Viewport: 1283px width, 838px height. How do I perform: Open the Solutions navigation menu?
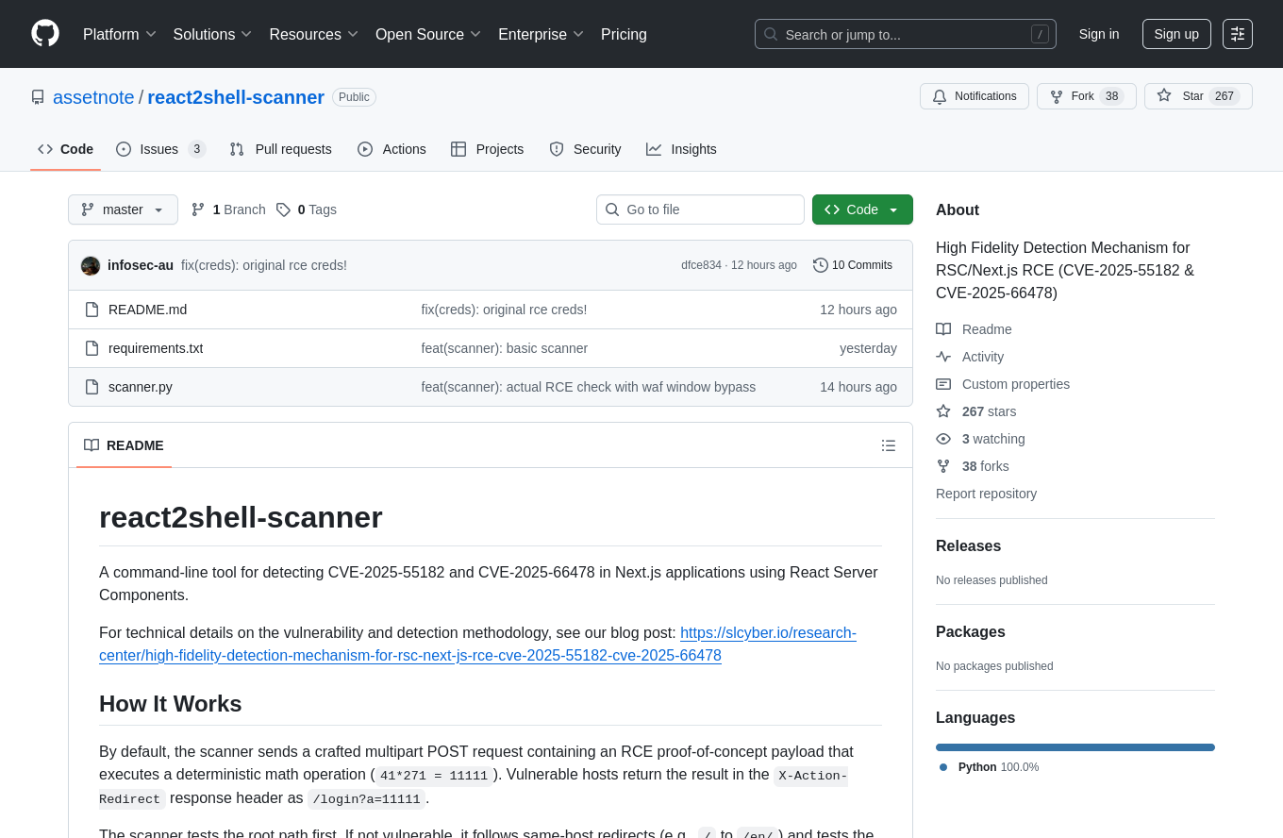pos(212,34)
